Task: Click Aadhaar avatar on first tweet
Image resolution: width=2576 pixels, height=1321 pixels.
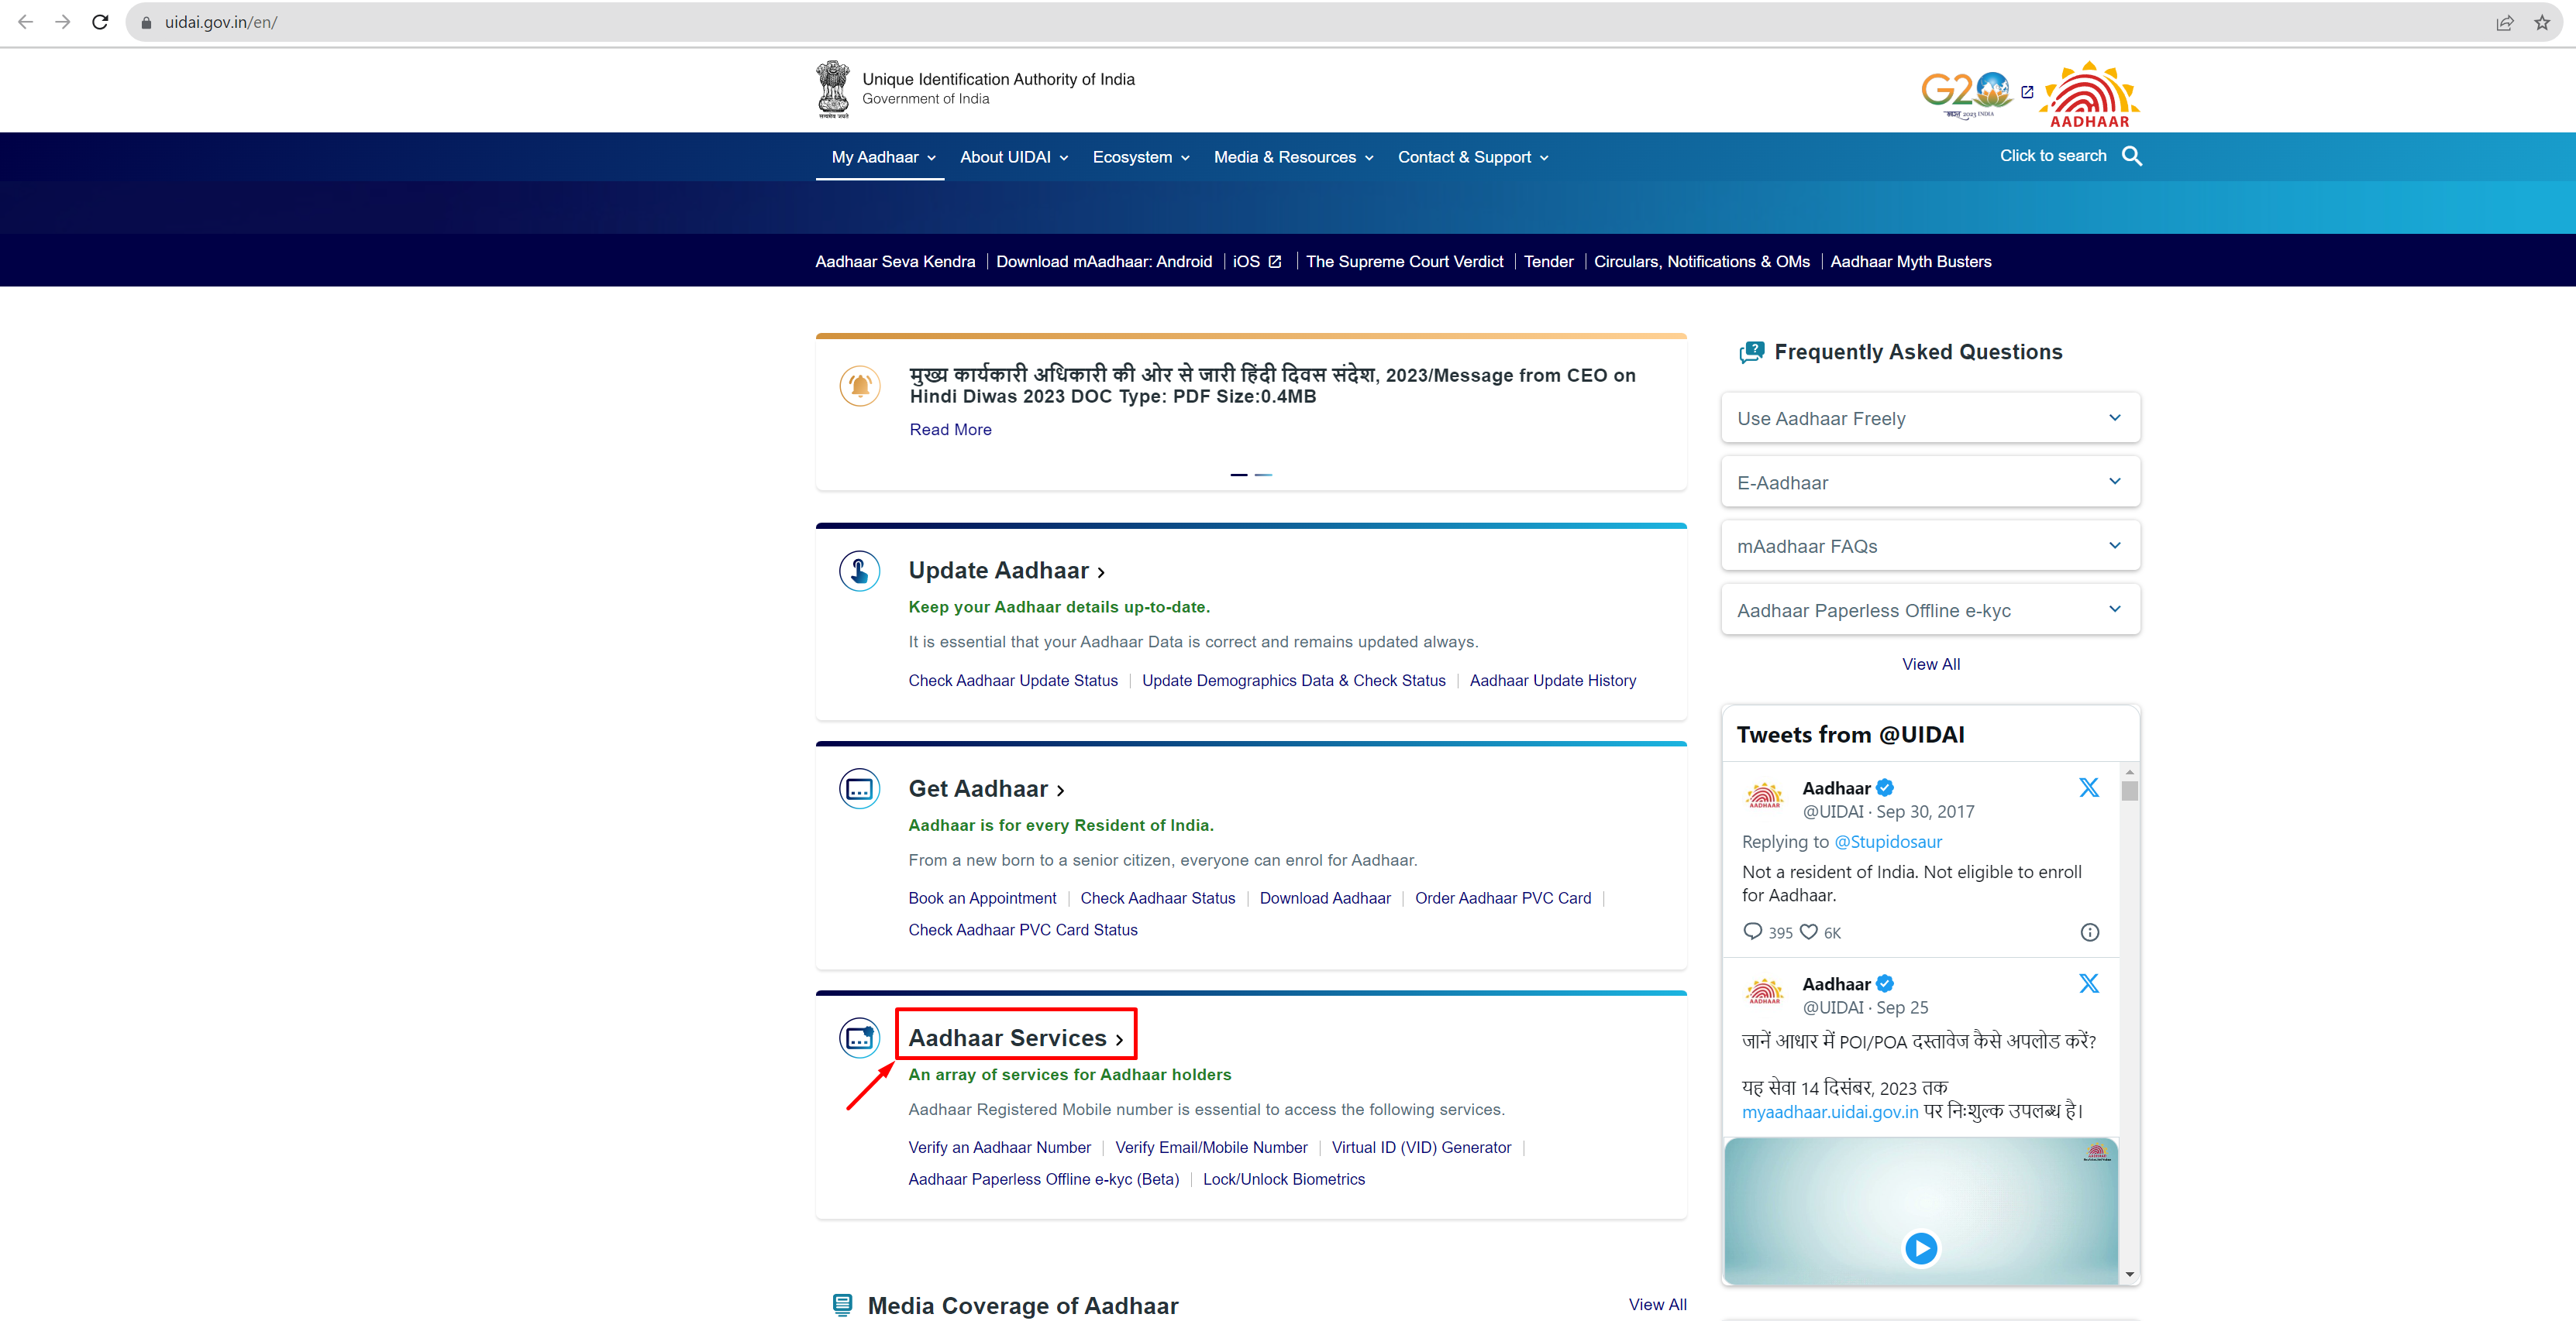Action: point(1765,797)
